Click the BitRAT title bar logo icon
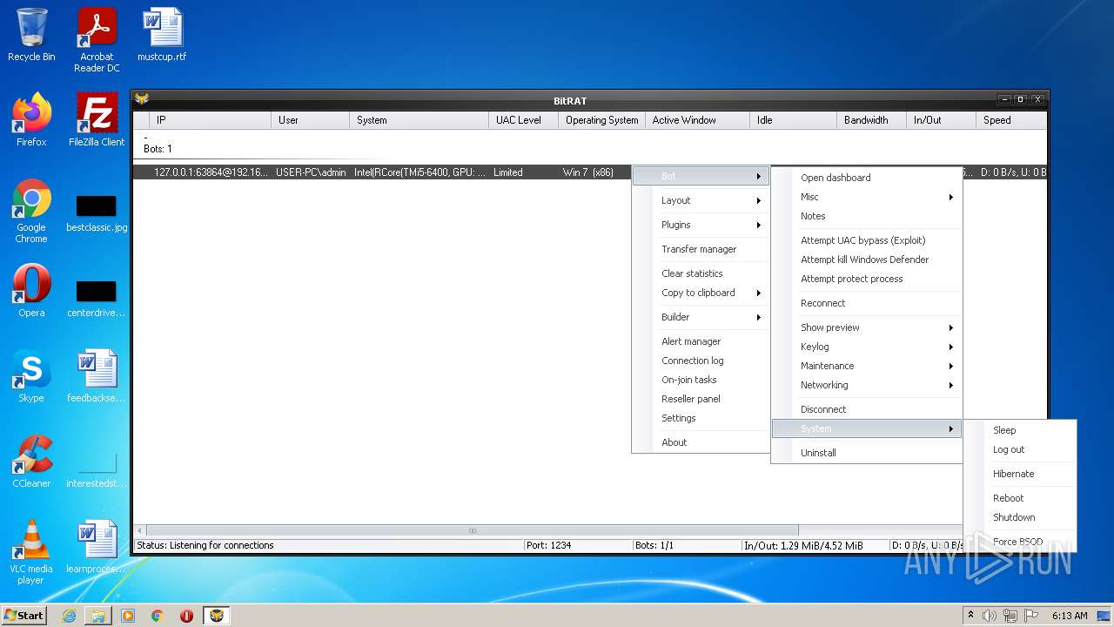This screenshot has width=1114, height=627. (x=141, y=99)
